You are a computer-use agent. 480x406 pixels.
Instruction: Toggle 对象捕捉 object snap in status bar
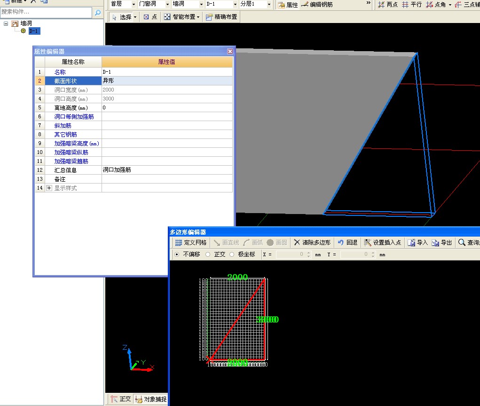click(151, 399)
